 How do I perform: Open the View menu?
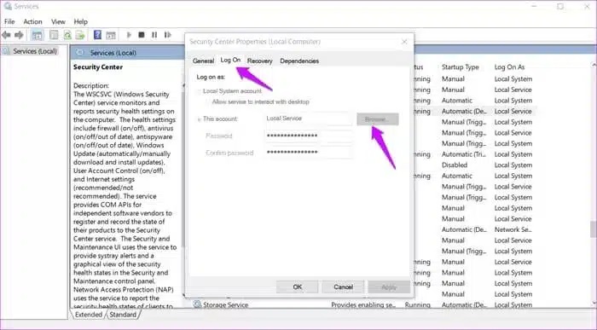click(58, 21)
